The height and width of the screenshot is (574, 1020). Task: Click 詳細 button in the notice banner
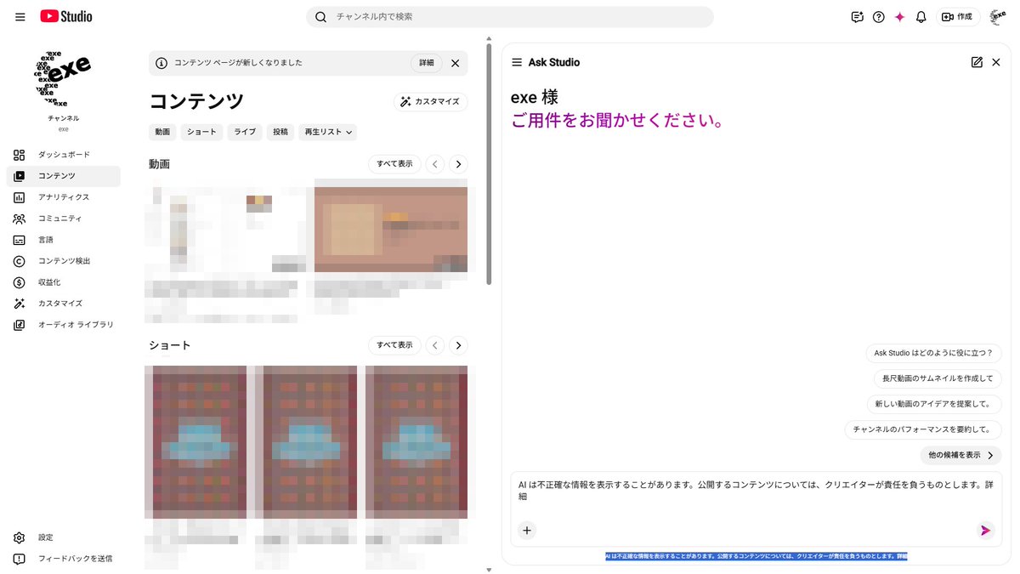pos(427,63)
